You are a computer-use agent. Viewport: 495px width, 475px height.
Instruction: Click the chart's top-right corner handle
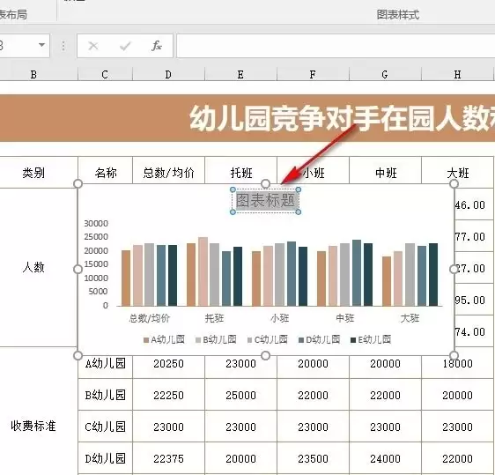[x=454, y=183]
